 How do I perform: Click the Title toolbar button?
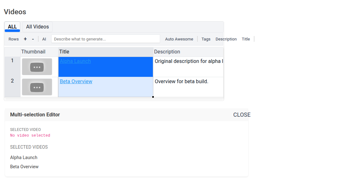[246, 39]
